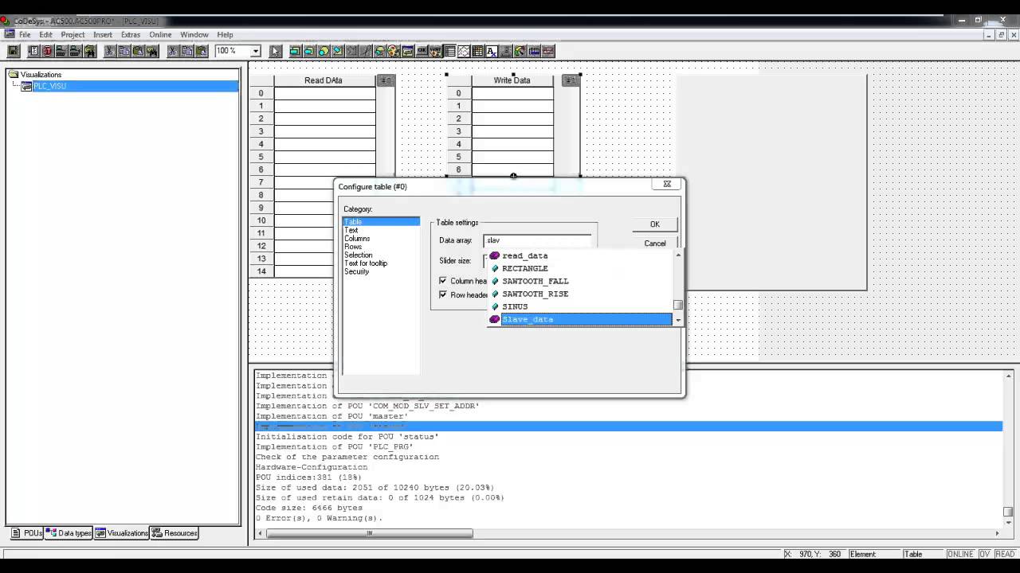Click Cancel in Configure table dialog
Screen dimensions: 1020x573
pos(654,244)
